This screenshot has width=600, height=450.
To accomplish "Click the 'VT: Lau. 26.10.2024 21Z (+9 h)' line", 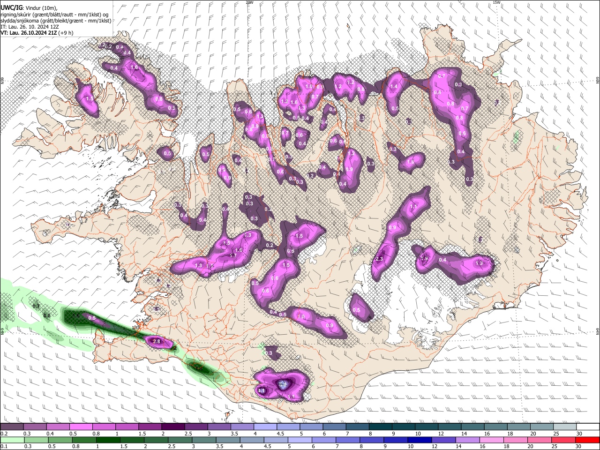I will 37,33.
